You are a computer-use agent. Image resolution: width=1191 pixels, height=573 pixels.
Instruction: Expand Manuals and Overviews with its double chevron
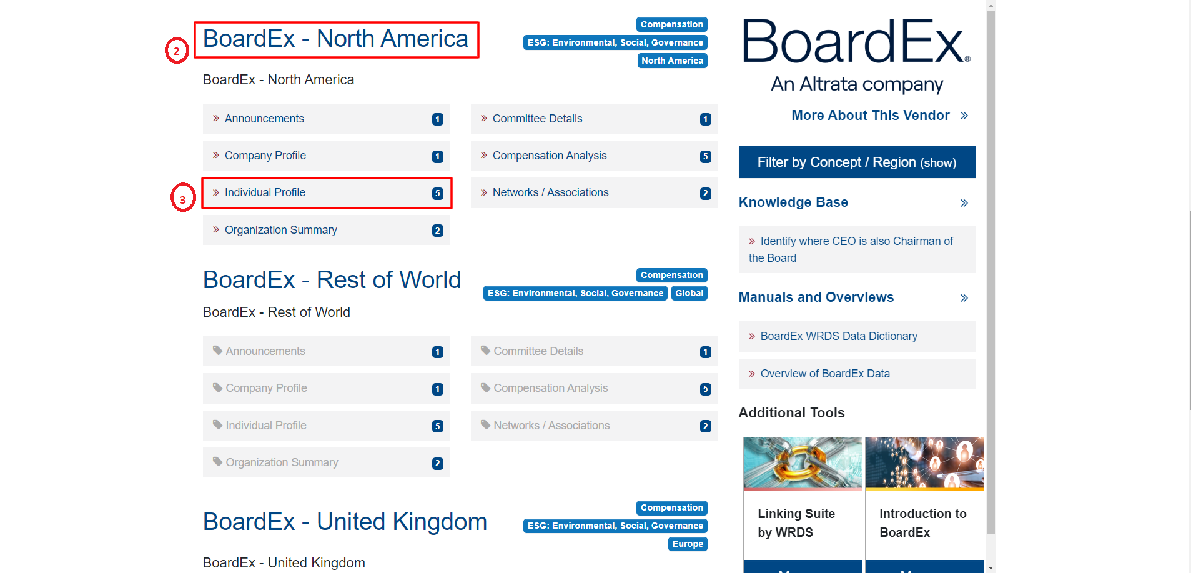[964, 298]
